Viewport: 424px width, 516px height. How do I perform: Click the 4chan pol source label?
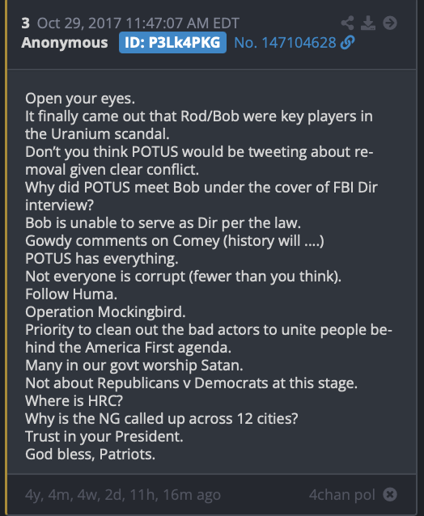342,495
